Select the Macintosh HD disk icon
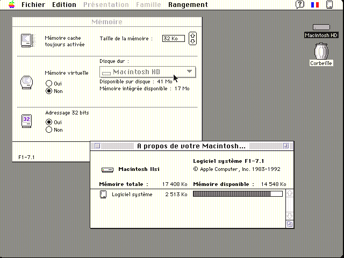 click(x=321, y=27)
